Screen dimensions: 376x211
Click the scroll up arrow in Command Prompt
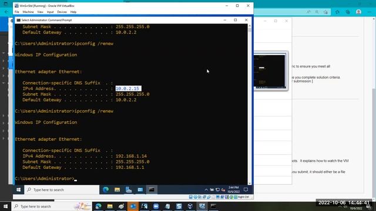tap(250, 26)
